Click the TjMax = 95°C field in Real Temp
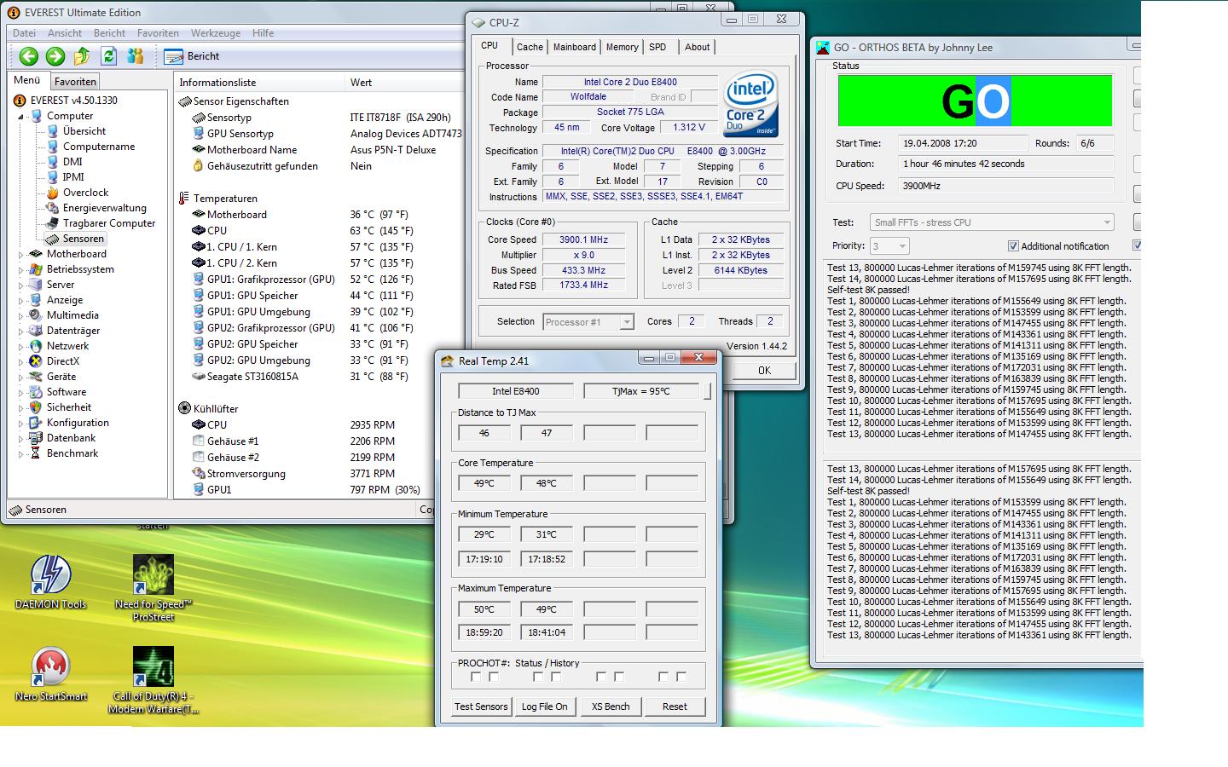The width and height of the screenshot is (1228, 767). point(641,391)
